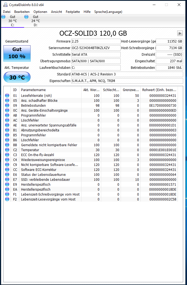Click raw value 00000000001571
This screenshot has height=285, width=187.
(163, 185)
